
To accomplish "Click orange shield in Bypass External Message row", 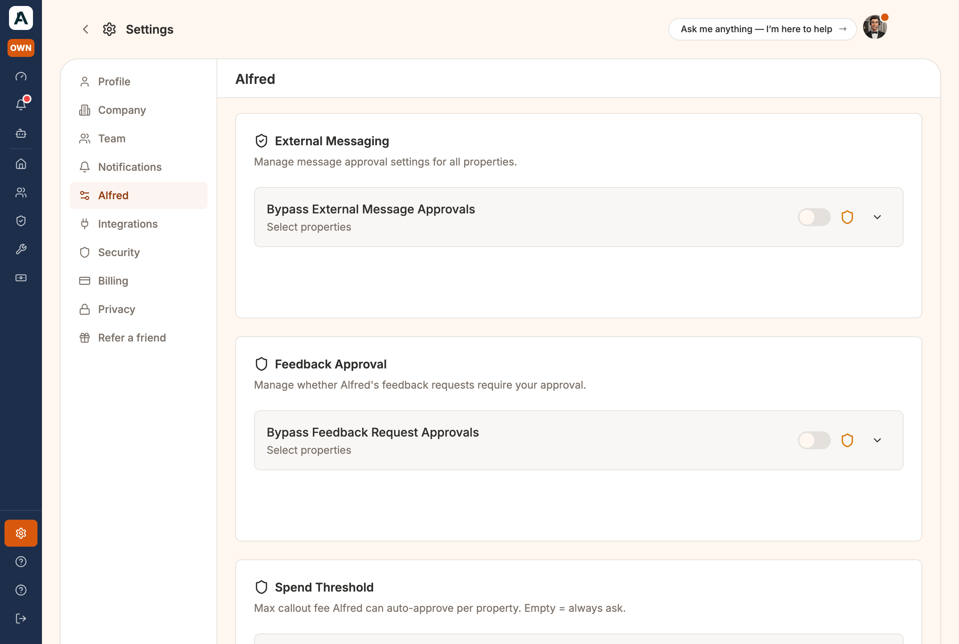I will (x=847, y=217).
